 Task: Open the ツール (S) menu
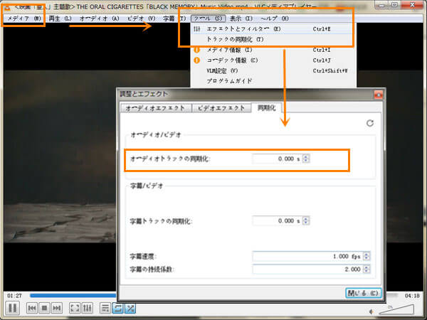point(209,18)
